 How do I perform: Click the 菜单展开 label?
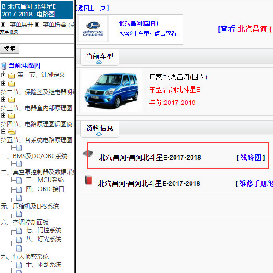(x=22, y=25)
